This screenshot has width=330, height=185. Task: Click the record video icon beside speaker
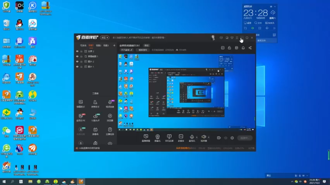pos(219,138)
